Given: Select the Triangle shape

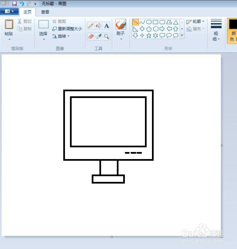Looking at the screenshot, I should coord(176,22).
